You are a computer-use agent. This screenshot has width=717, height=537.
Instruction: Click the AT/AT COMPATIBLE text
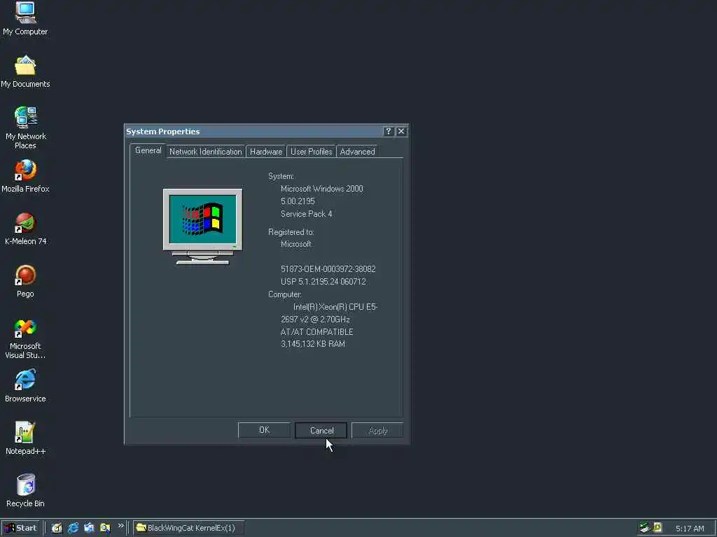click(317, 332)
